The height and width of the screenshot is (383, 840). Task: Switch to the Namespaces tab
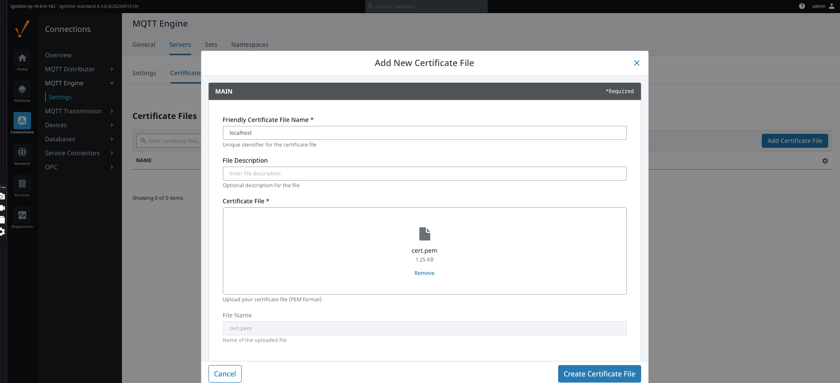[250, 45]
